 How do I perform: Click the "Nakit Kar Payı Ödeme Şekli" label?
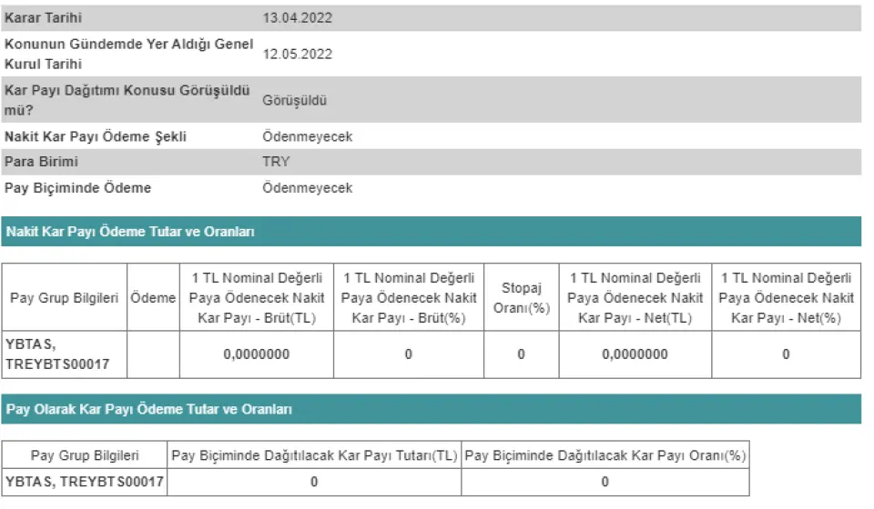(x=96, y=136)
